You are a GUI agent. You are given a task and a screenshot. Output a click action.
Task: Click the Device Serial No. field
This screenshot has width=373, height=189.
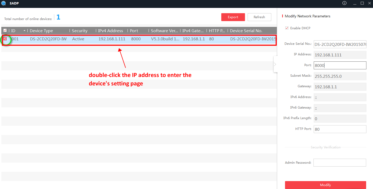[x=340, y=44]
